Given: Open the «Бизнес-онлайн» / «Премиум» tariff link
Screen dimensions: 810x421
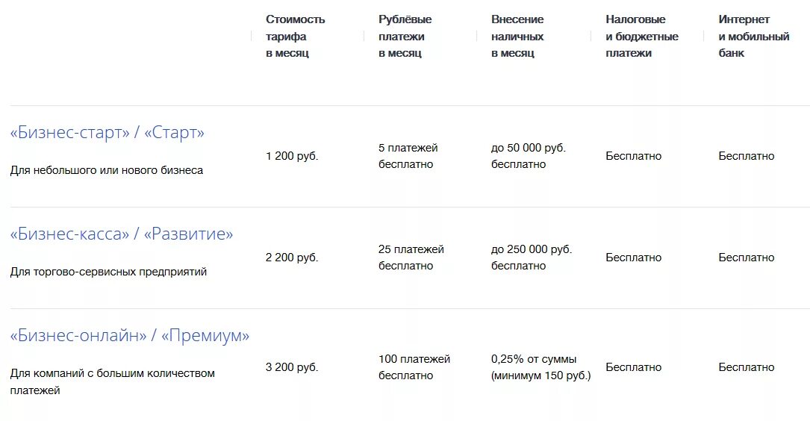Looking at the screenshot, I should click(x=130, y=336).
